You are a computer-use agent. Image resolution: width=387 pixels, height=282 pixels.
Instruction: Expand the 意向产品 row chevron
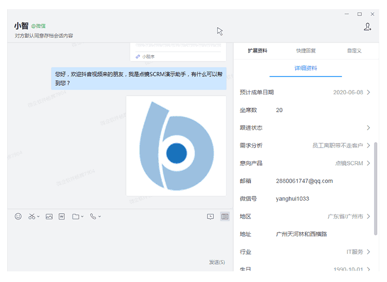click(x=369, y=163)
